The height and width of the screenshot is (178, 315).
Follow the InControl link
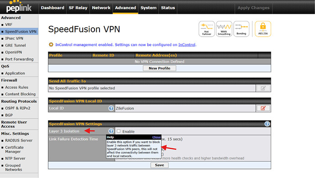(187, 45)
